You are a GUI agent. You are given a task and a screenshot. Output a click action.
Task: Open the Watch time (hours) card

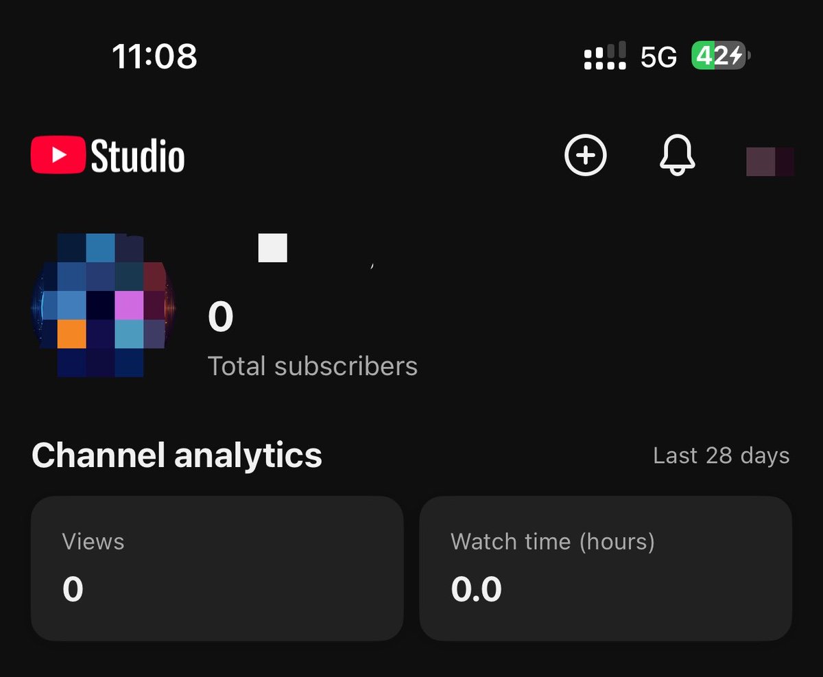coord(606,569)
